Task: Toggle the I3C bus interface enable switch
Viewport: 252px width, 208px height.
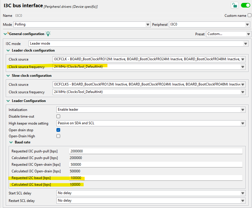Action: (246, 5)
